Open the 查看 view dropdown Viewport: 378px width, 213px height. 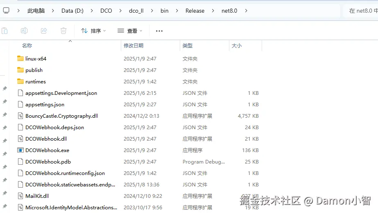click(130, 31)
